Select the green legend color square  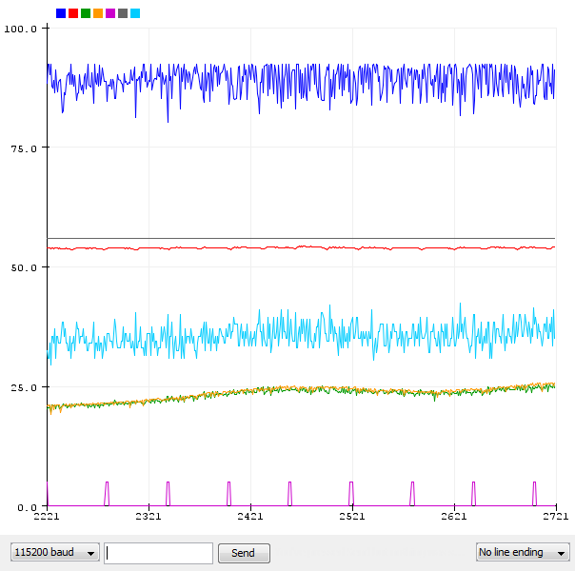[86, 13]
